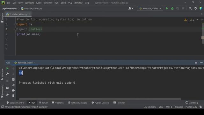
Task: Open the Event Log
Action: 192,103
